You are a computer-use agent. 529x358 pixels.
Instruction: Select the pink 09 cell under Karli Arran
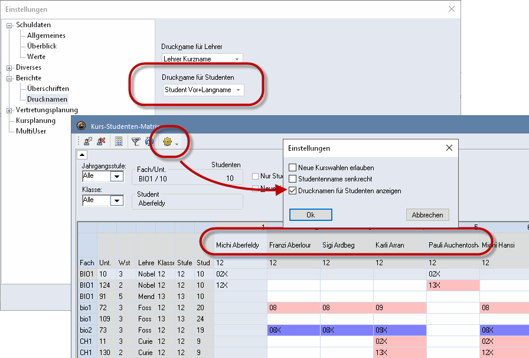[400, 308]
